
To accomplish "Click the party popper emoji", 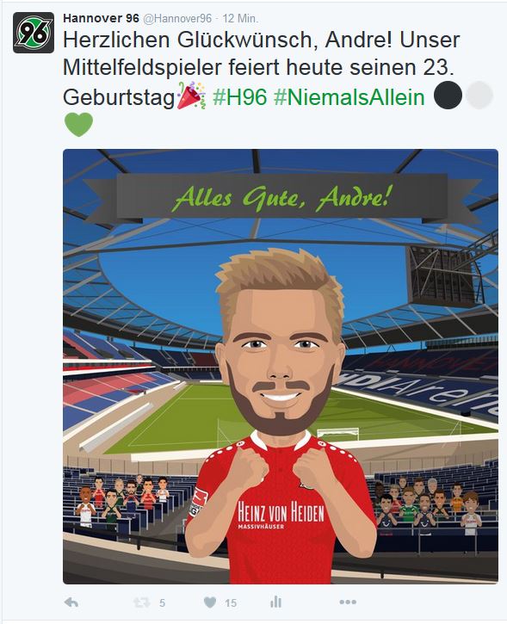I will [x=191, y=96].
